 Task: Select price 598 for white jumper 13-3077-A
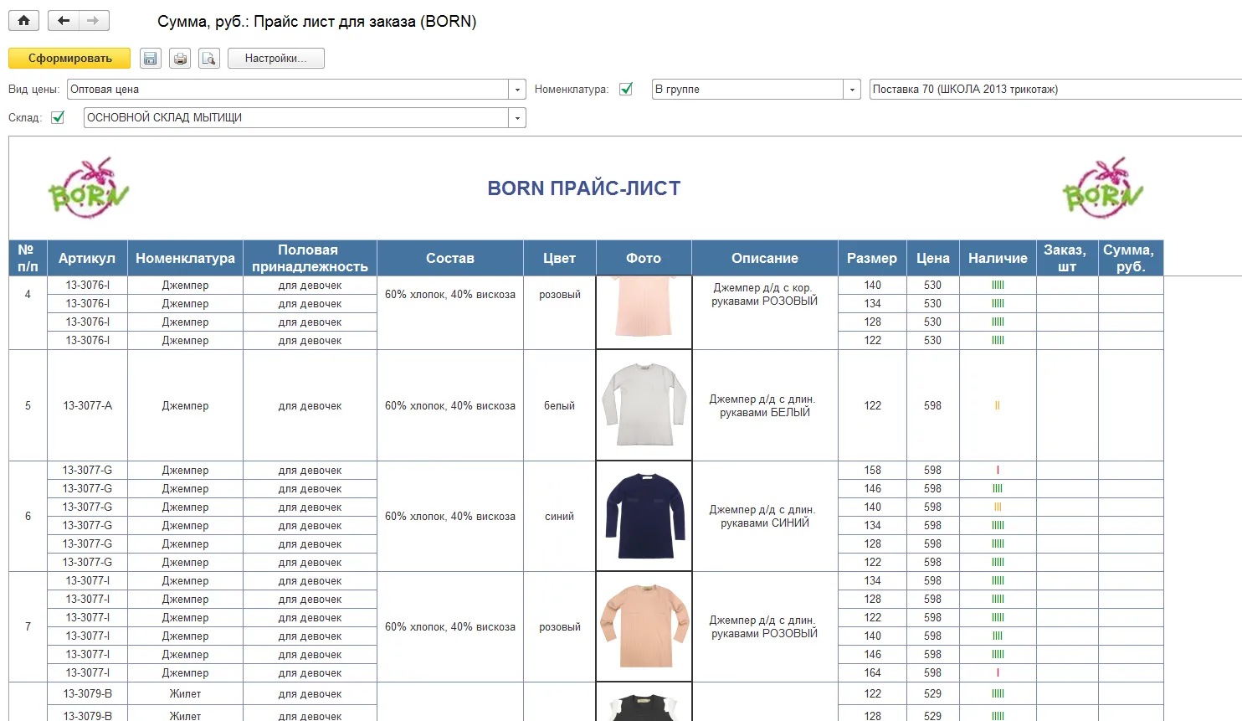coord(932,405)
